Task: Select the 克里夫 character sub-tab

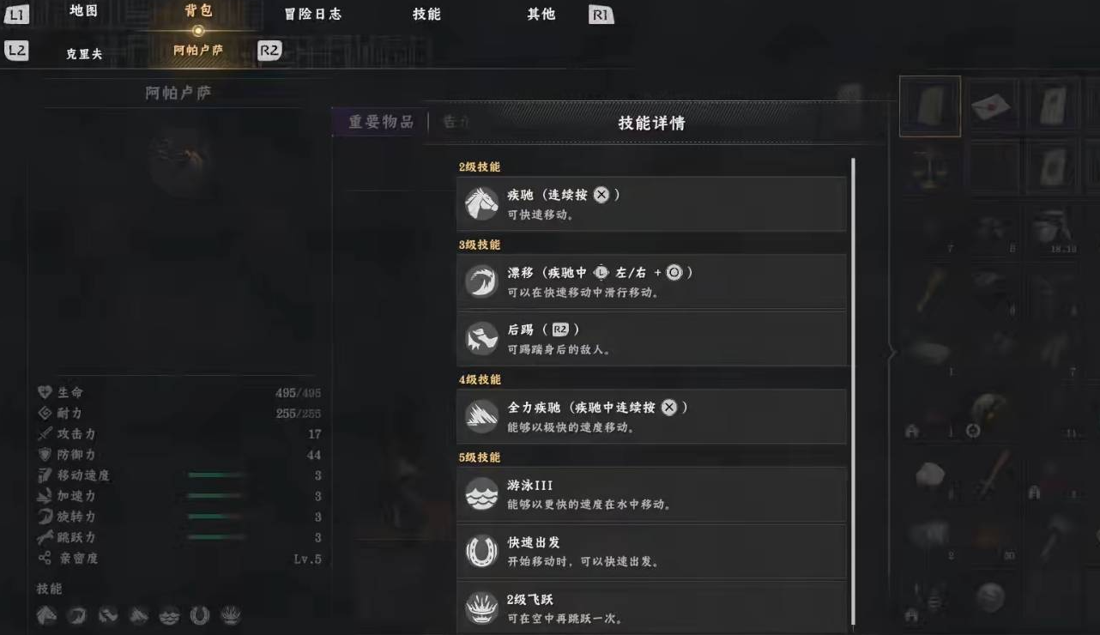Action: click(84, 53)
